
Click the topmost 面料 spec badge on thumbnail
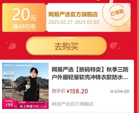[9, 82]
